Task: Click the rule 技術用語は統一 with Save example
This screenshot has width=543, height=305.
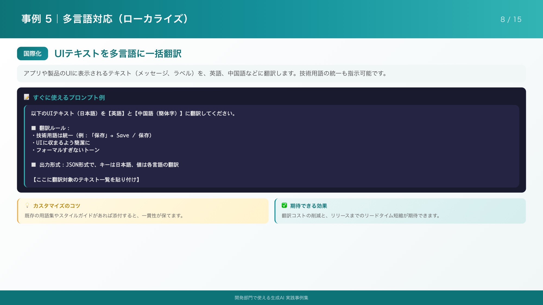Action: click(92, 135)
